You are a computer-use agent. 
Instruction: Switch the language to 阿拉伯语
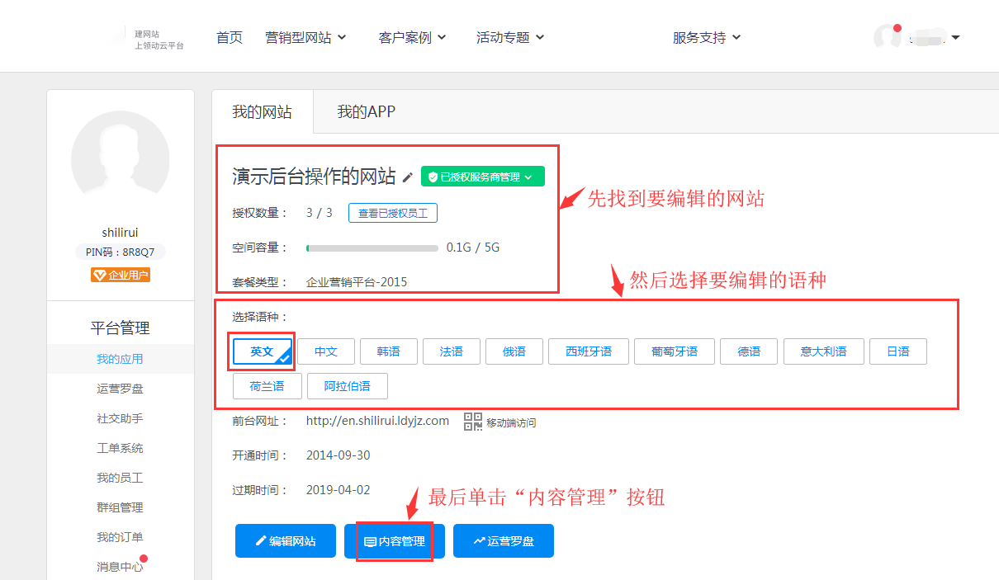(347, 386)
